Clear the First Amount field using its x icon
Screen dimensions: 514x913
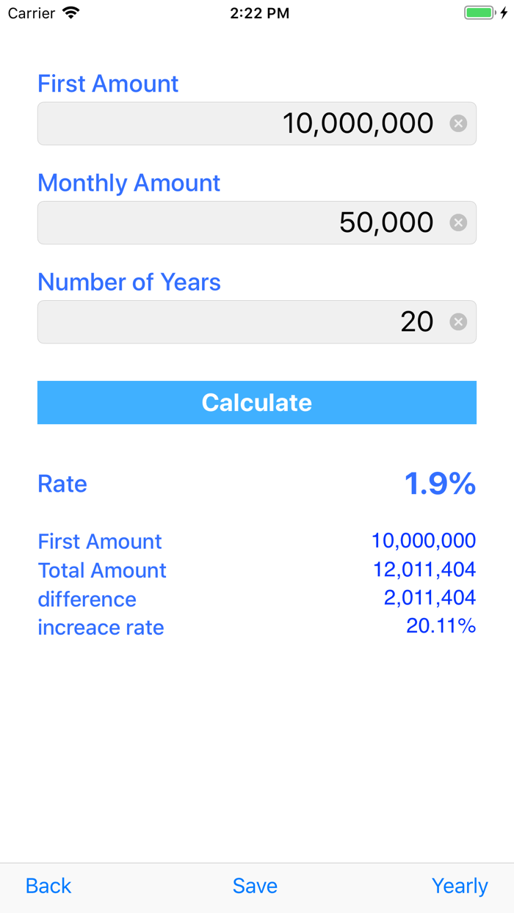coord(457,123)
